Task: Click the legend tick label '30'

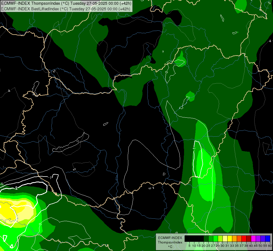Action: [223, 246]
